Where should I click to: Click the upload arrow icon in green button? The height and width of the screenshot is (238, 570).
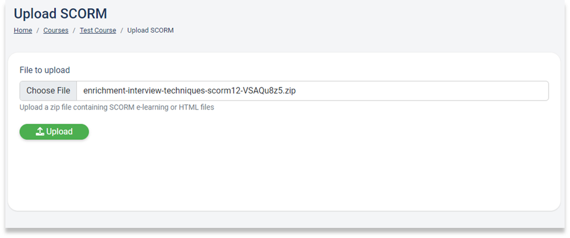(40, 131)
